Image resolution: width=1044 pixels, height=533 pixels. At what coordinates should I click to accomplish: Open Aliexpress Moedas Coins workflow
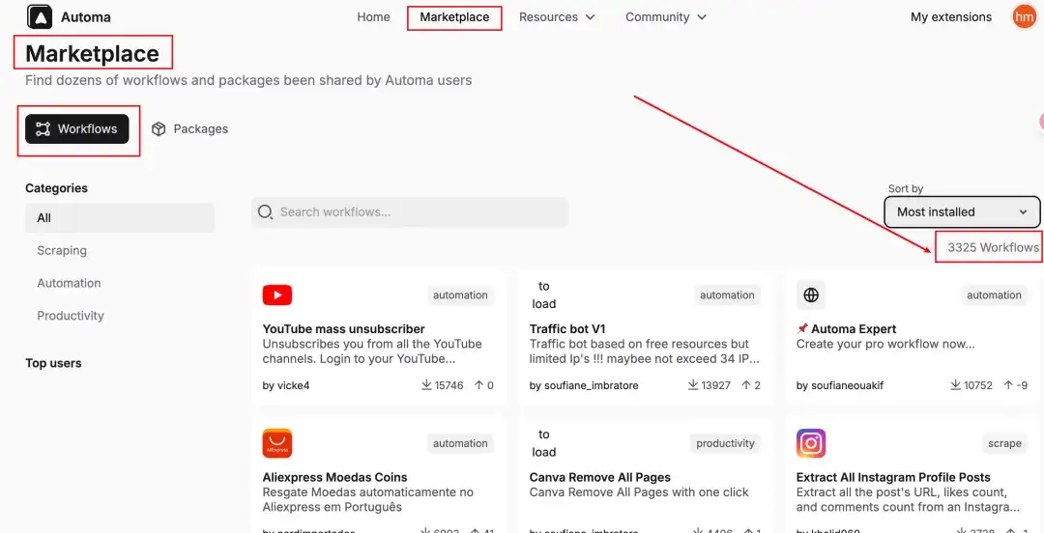334,477
